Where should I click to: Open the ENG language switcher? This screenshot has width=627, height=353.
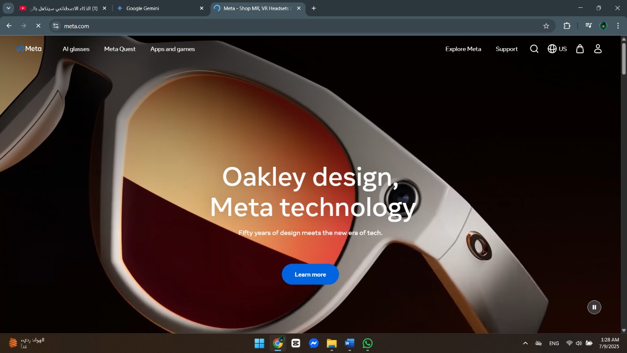click(554, 343)
